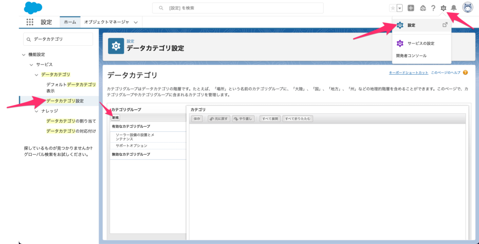Click the 無効なカテゴリグループ header

pos(131,154)
